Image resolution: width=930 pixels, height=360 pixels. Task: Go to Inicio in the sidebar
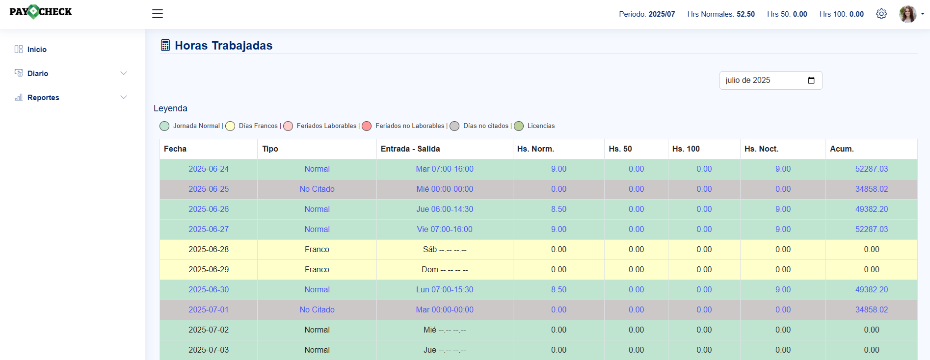click(x=37, y=49)
